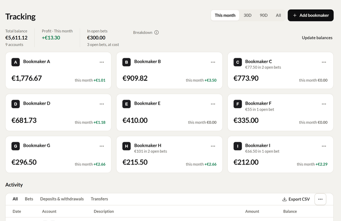
Task: Click the €909.82 balance amount
Action: point(135,78)
